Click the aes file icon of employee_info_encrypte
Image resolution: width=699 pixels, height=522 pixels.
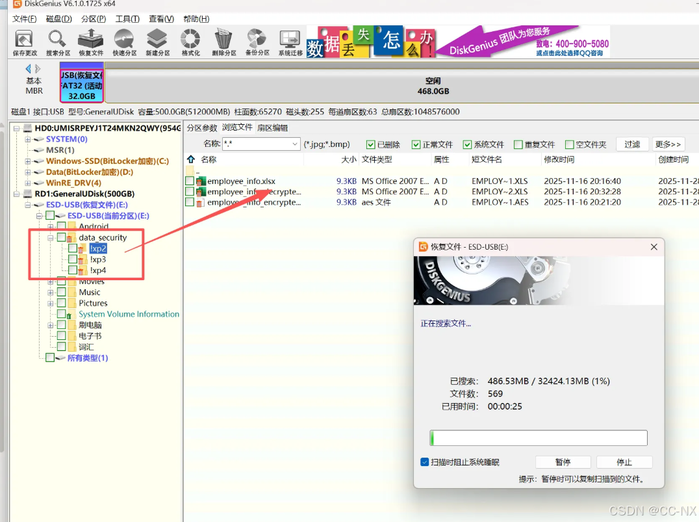pos(201,203)
